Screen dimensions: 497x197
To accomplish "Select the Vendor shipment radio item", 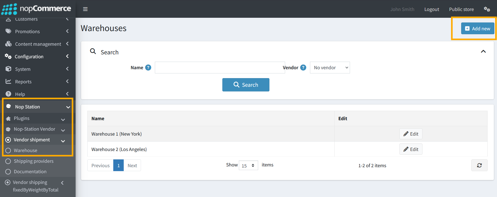I will (x=8, y=140).
